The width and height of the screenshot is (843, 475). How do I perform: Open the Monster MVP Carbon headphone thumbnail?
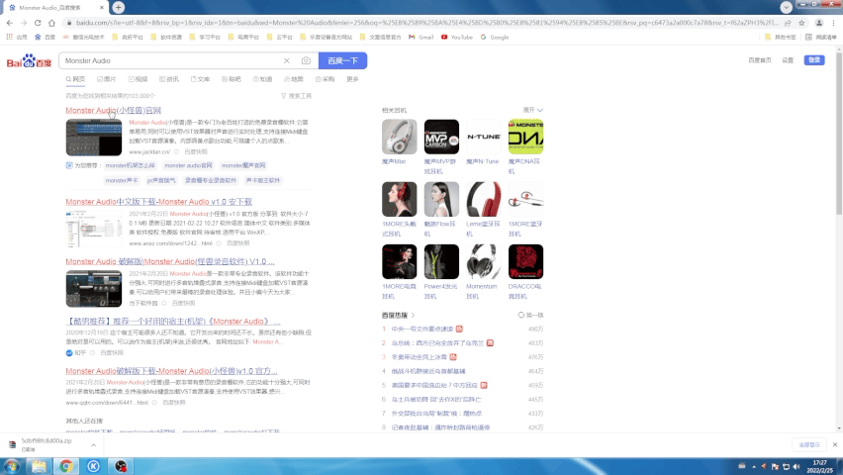tap(441, 137)
